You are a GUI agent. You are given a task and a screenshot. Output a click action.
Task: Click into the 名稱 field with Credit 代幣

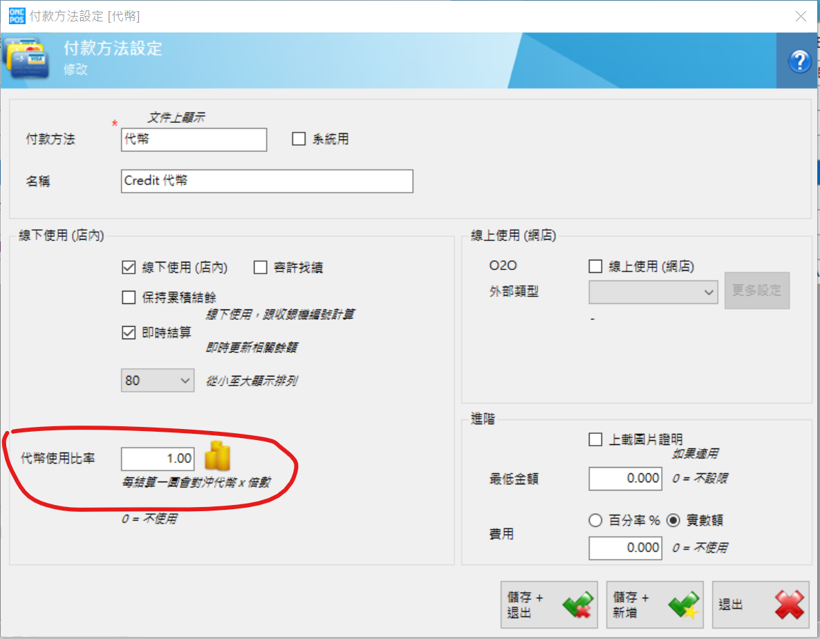267,181
